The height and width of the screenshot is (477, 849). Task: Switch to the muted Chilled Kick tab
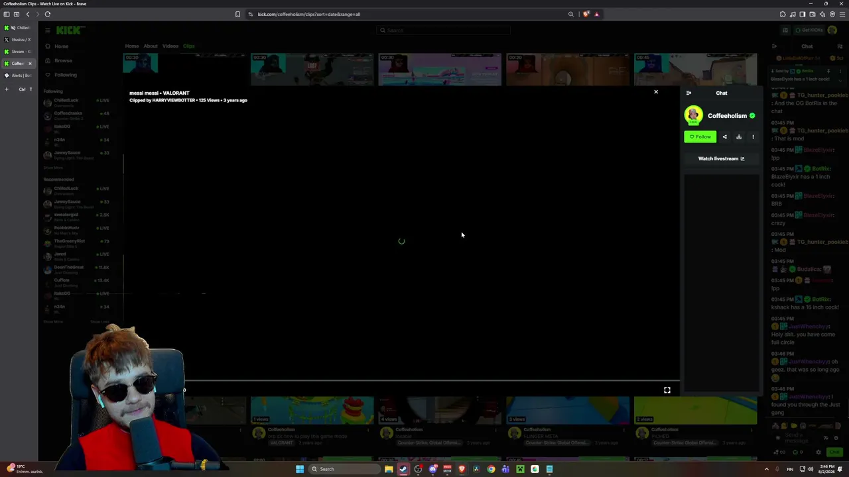18,28
